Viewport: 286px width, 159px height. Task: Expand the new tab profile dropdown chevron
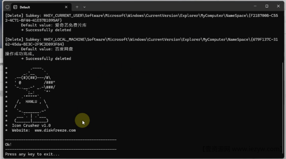[84, 7]
